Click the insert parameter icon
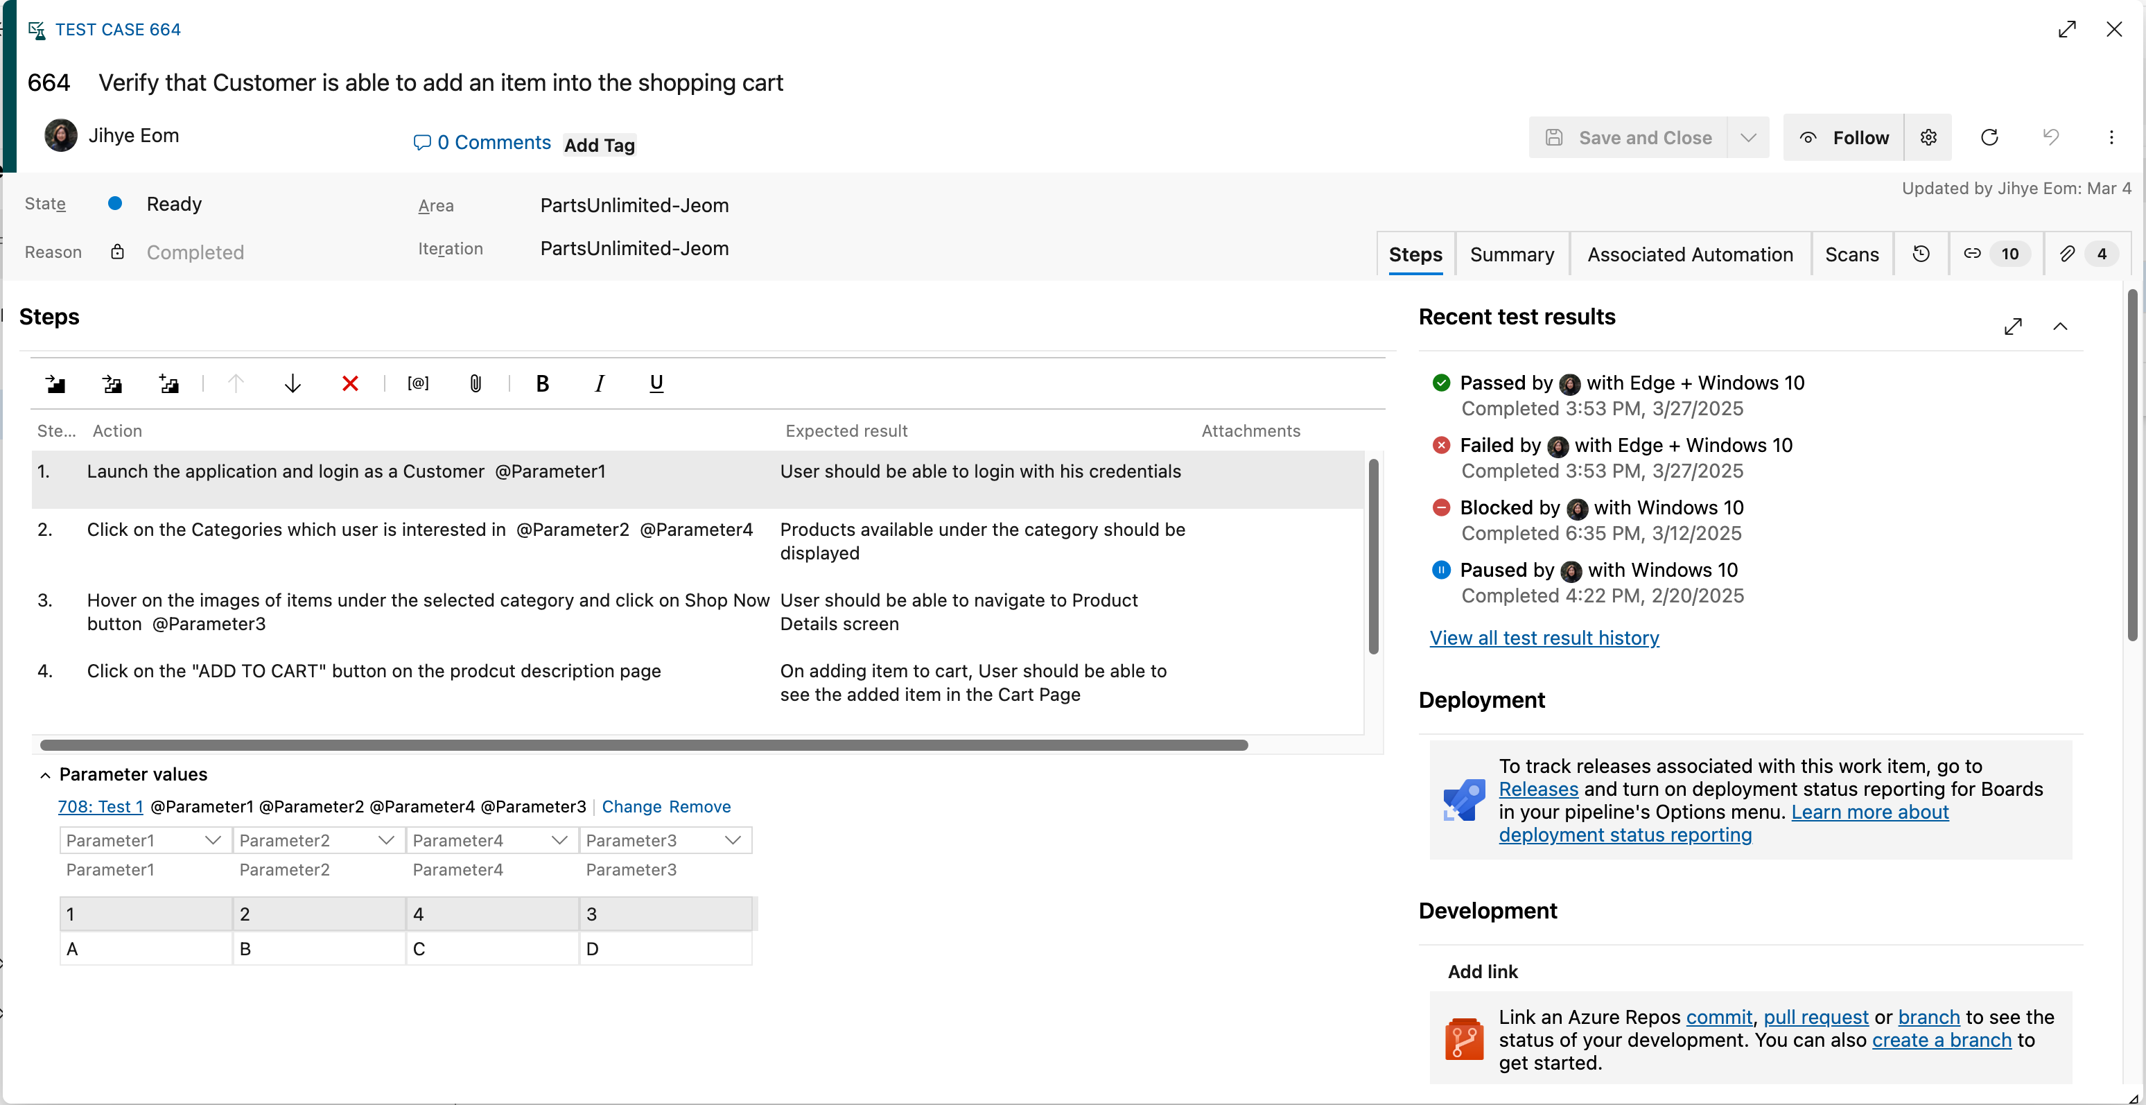 [417, 383]
